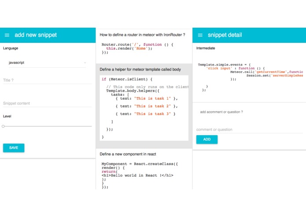This screenshot has height=217, width=306.
Task: Open hamburger menu in snippet detail header
Action: coord(200,35)
